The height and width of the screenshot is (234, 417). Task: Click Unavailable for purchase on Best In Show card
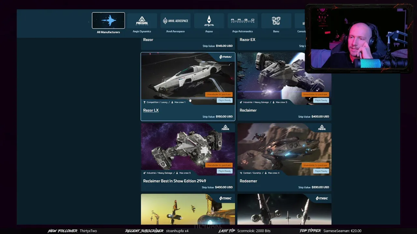(x=219, y=165)
